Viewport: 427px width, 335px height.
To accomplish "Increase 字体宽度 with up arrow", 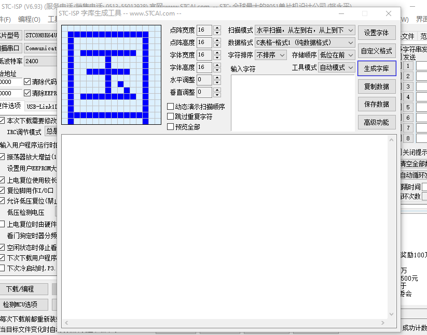I will pyautogui.click(x=217, y=52).
